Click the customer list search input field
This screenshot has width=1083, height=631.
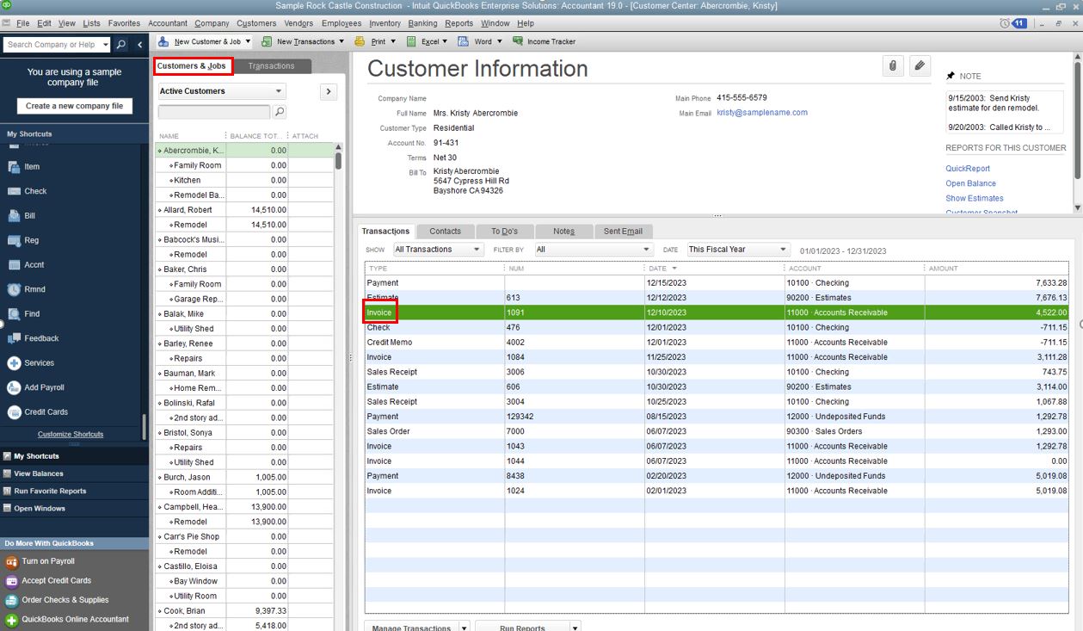[x=214, y=112]
